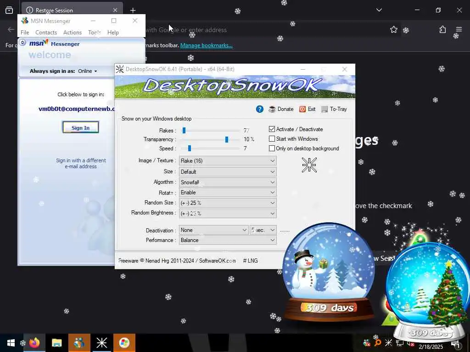This screenshot has width=470, height=352.
Task: Click the Freeware SoftwareOK.com footer text
Action: pyautogui.click(x=177, y=261)
